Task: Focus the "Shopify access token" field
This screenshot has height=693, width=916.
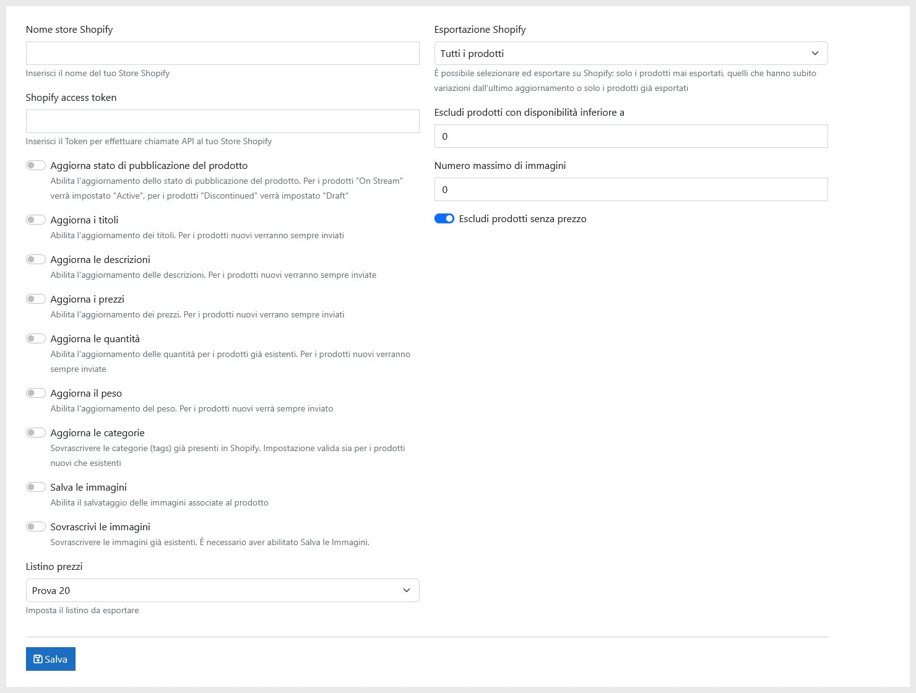Action: (x=222, y=121)
